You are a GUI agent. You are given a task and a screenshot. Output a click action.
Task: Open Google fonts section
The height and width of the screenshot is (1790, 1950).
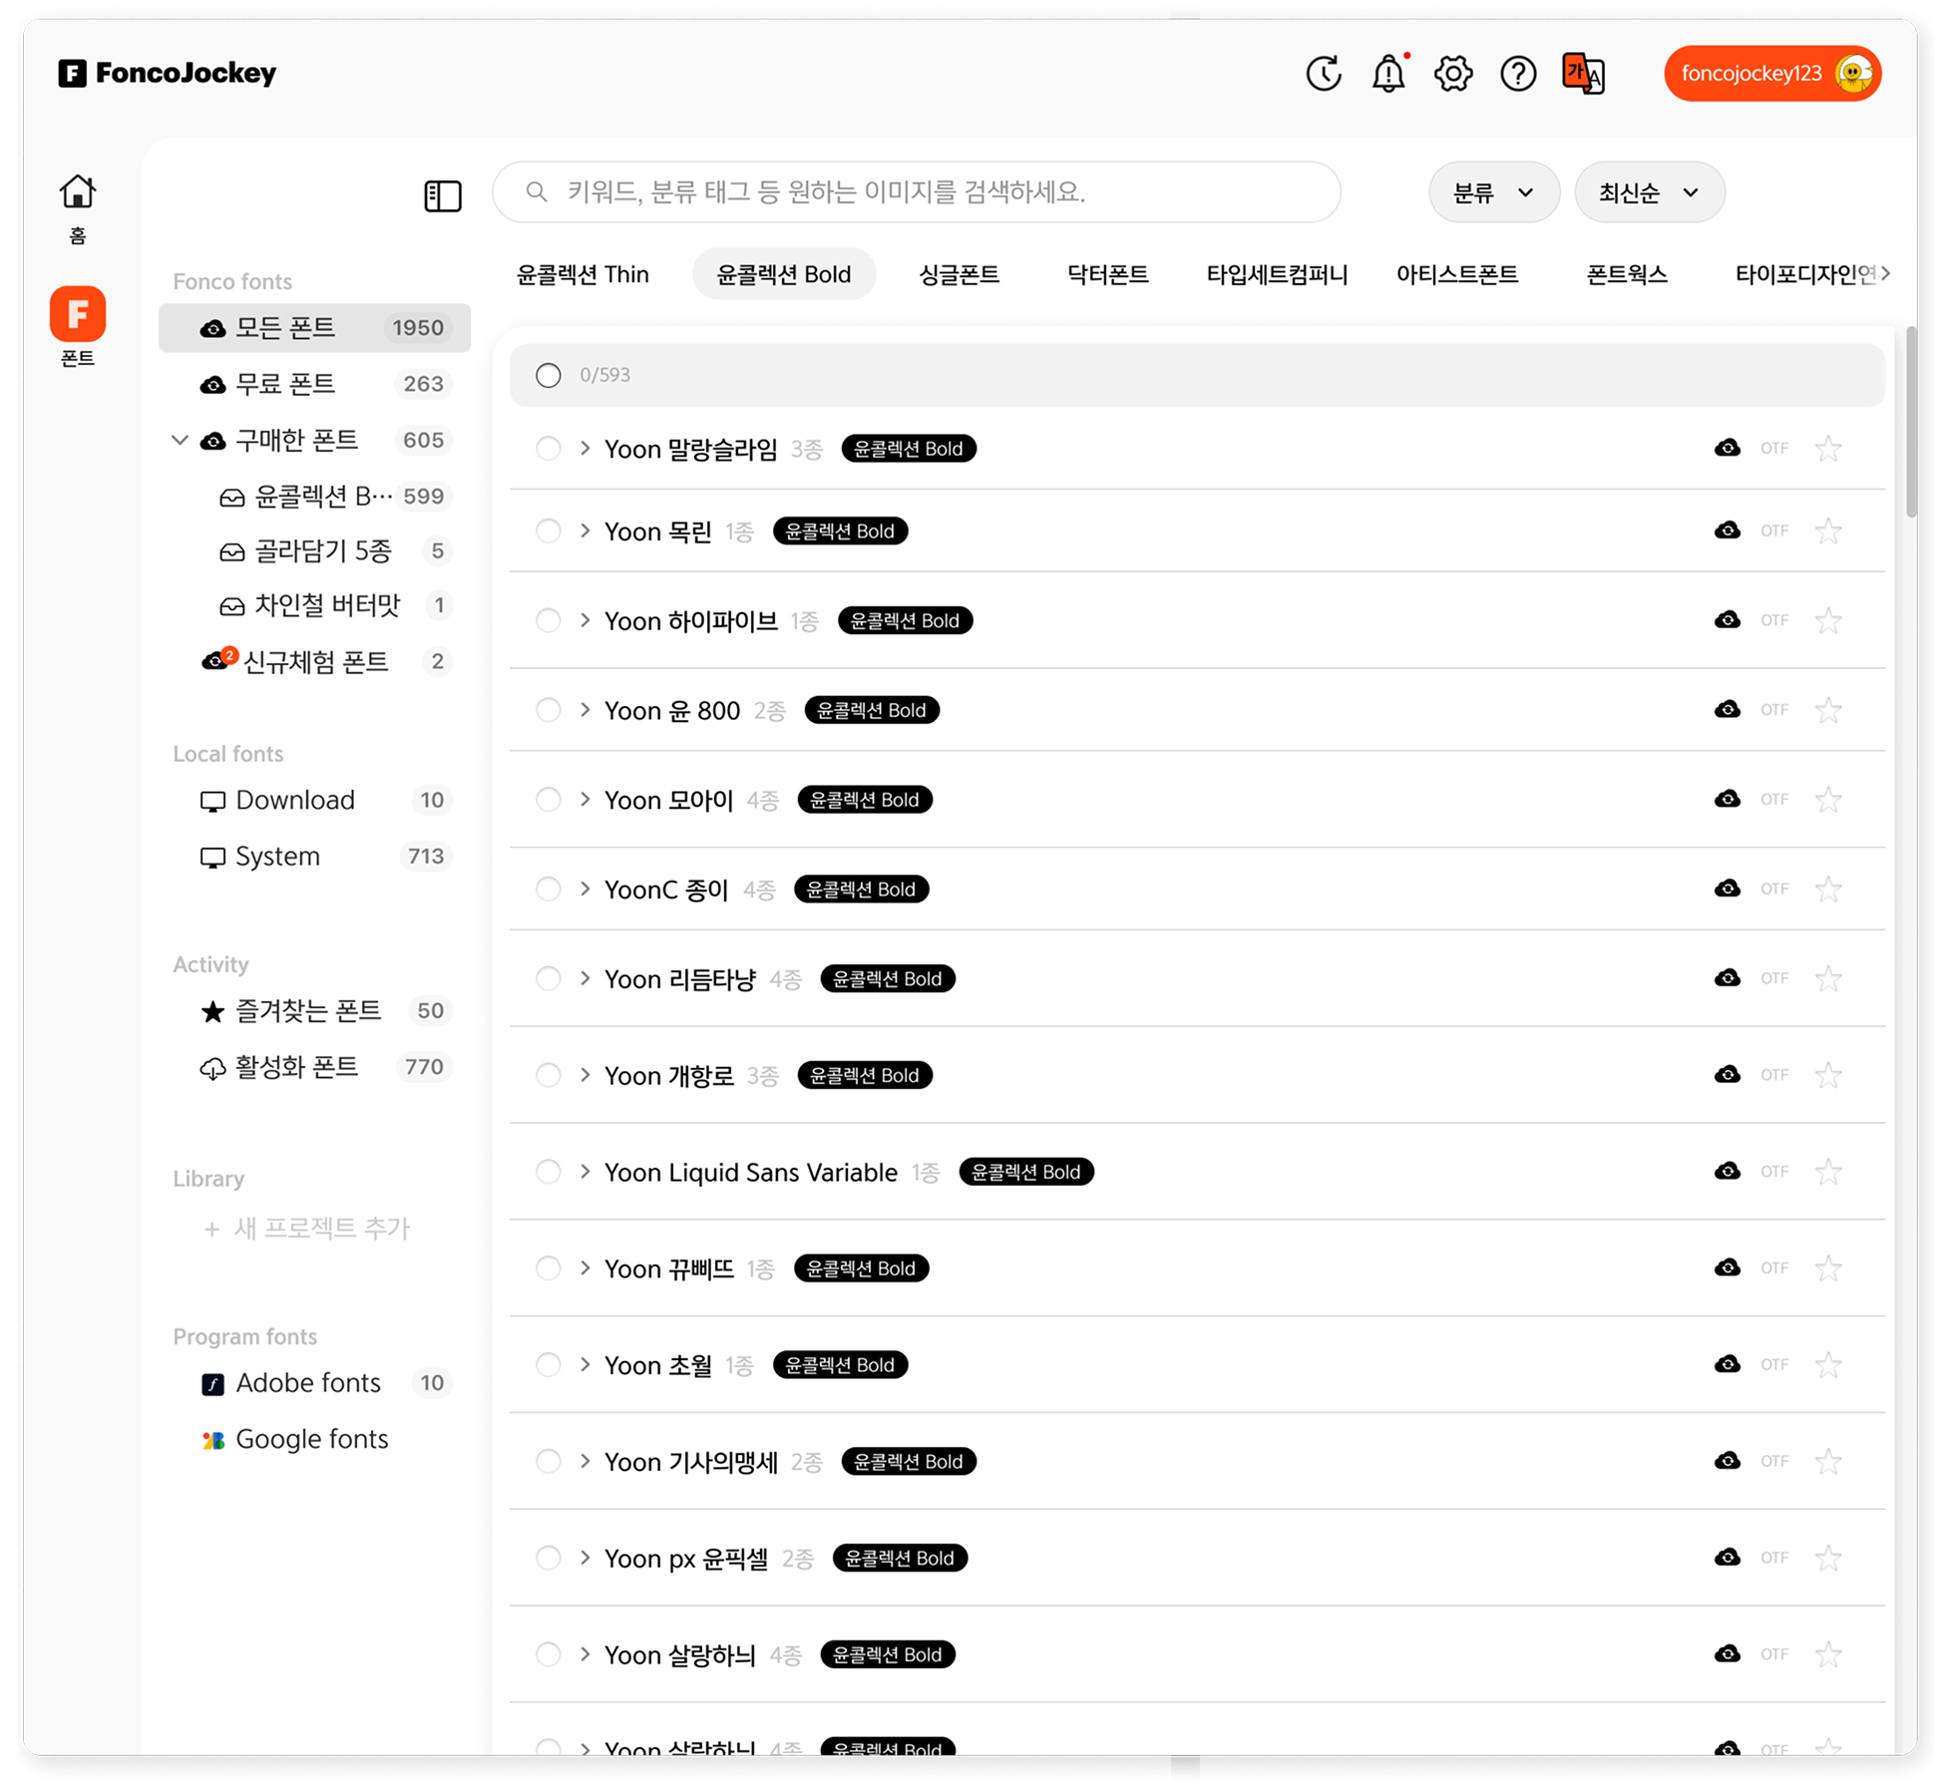click(315, 1439)
